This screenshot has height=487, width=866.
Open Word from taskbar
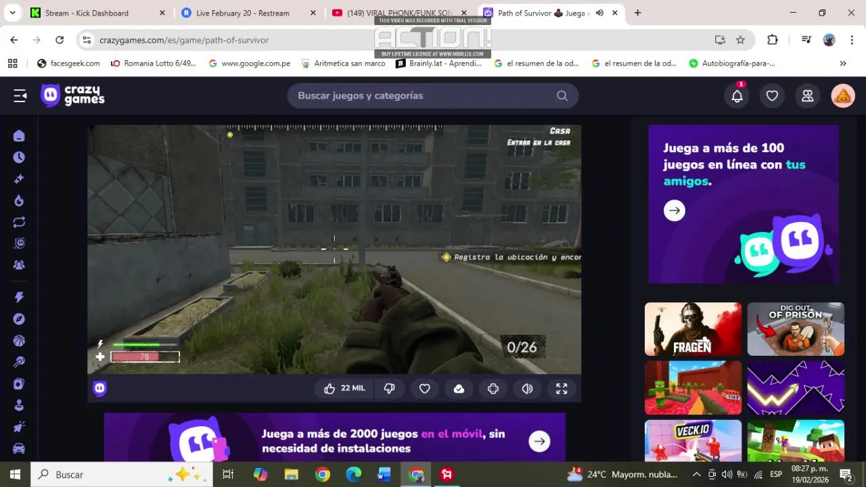click(x=384, y=474)
